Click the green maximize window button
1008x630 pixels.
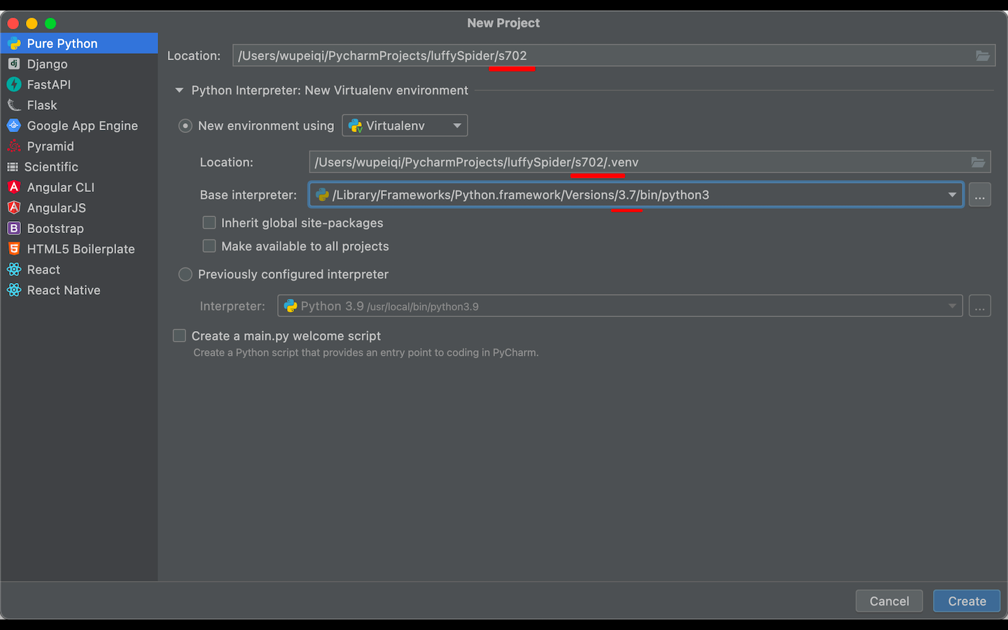50,23
